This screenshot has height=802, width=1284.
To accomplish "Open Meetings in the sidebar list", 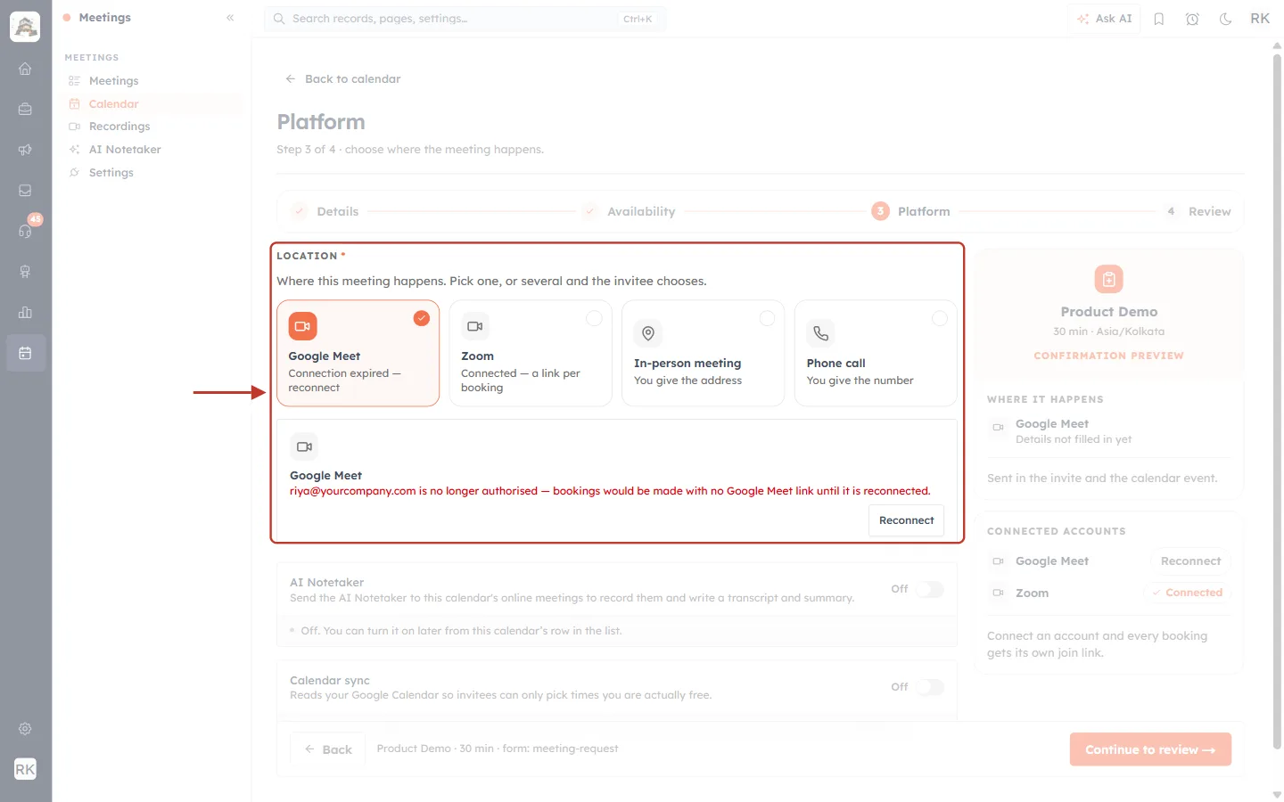I will [x=152, y=81].
